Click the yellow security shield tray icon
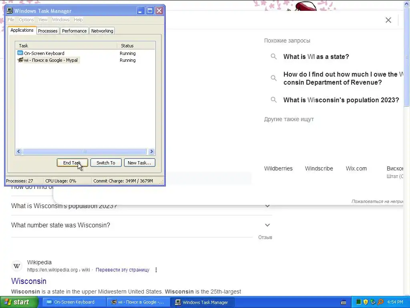The height and width of the screenshot is (308, 410). click(366, 302)
